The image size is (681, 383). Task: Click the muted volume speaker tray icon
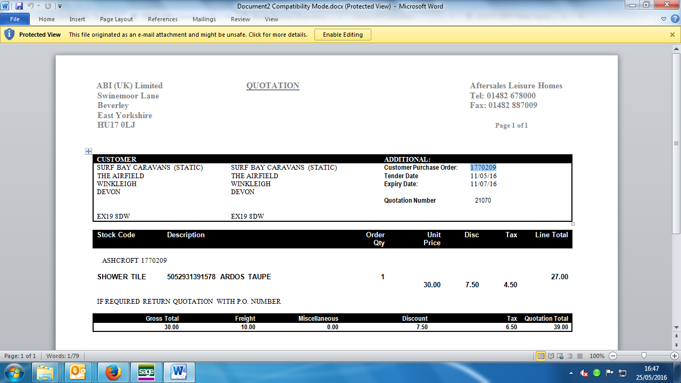(x=584, y=372)
